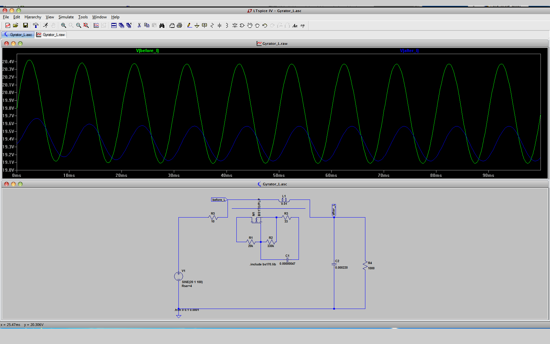
Task: Create a new schematic from toolbar
Action: pyautogui.click(x=8, y=26)
